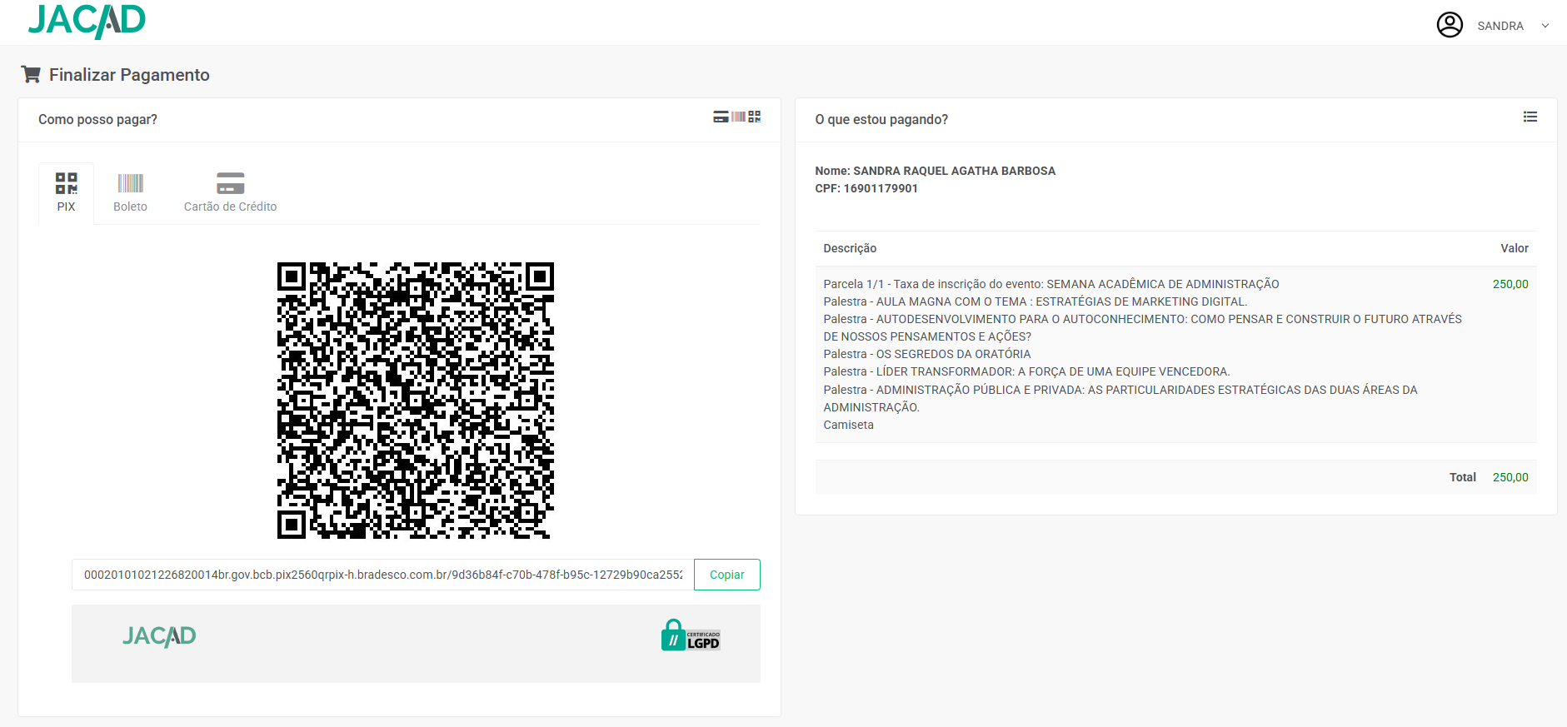Click the barcode icon in the payment panel header
The image size is (1567, 727).
[x=738, y=117]
